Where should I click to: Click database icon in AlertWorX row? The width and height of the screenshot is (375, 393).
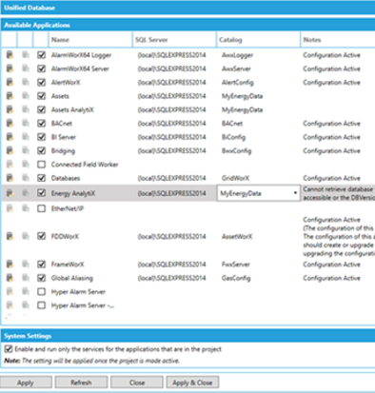click(x=10, y=83)
